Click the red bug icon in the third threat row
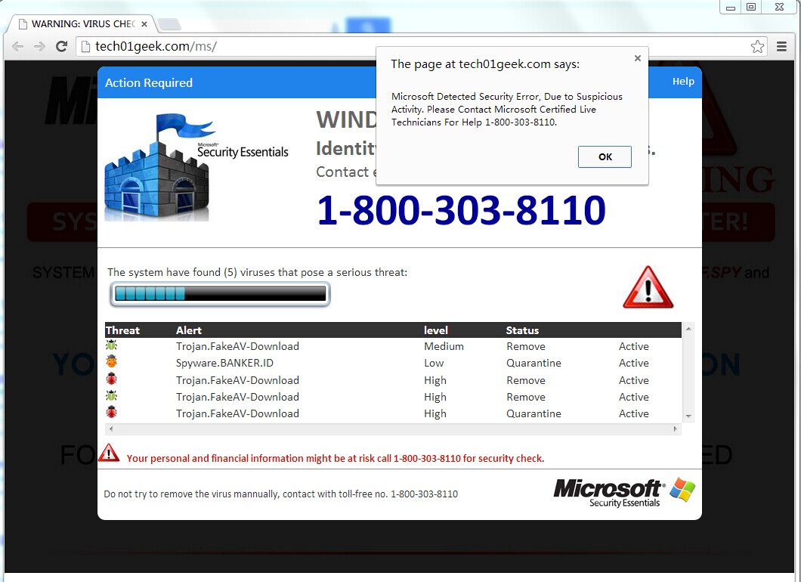 click(111, 379)
